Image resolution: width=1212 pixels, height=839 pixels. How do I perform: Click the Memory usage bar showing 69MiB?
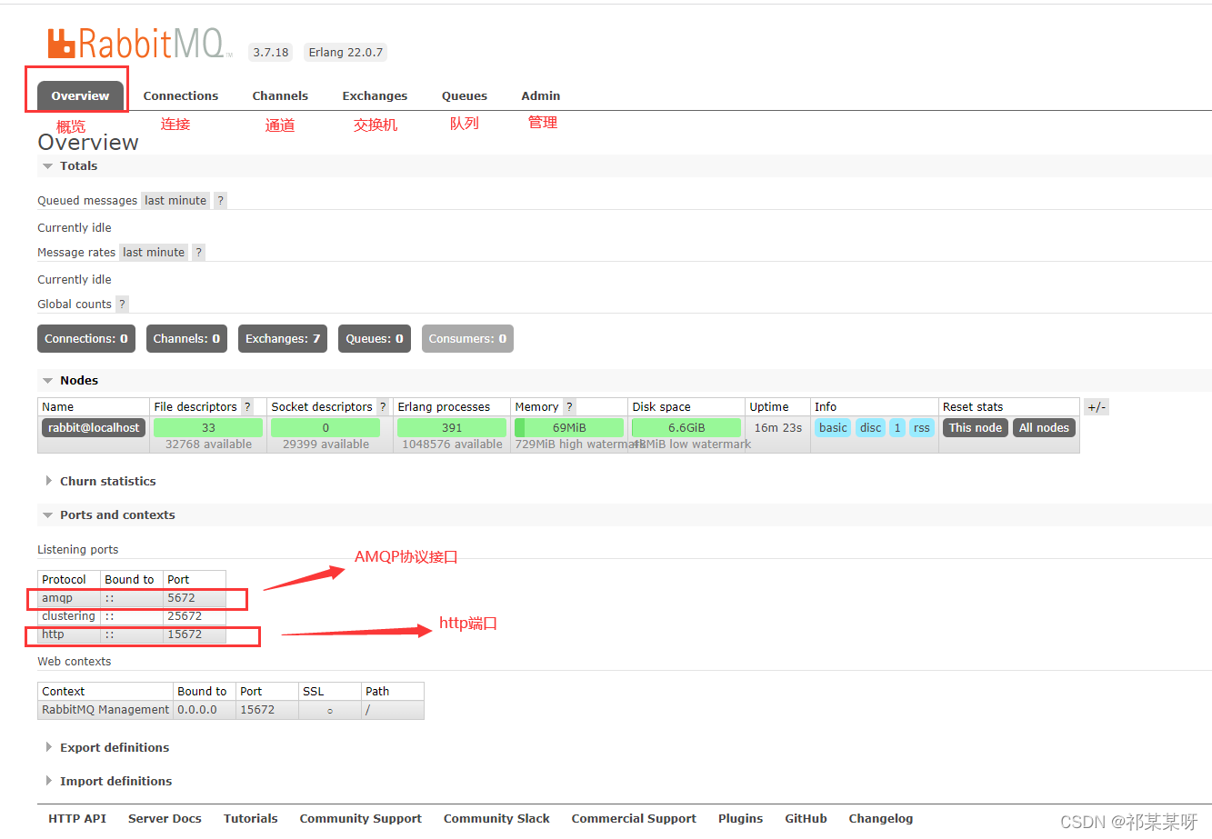coord(569,428)
